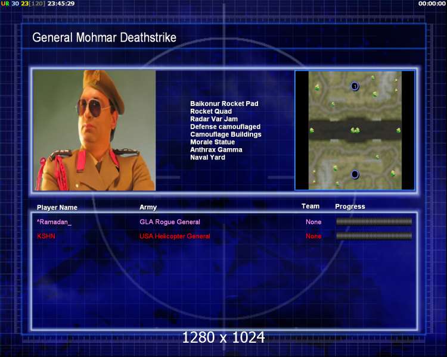Screen dimensions: 447x357
Task: Click the General Mohmar Deathstrike title
Action: [104, 37]
